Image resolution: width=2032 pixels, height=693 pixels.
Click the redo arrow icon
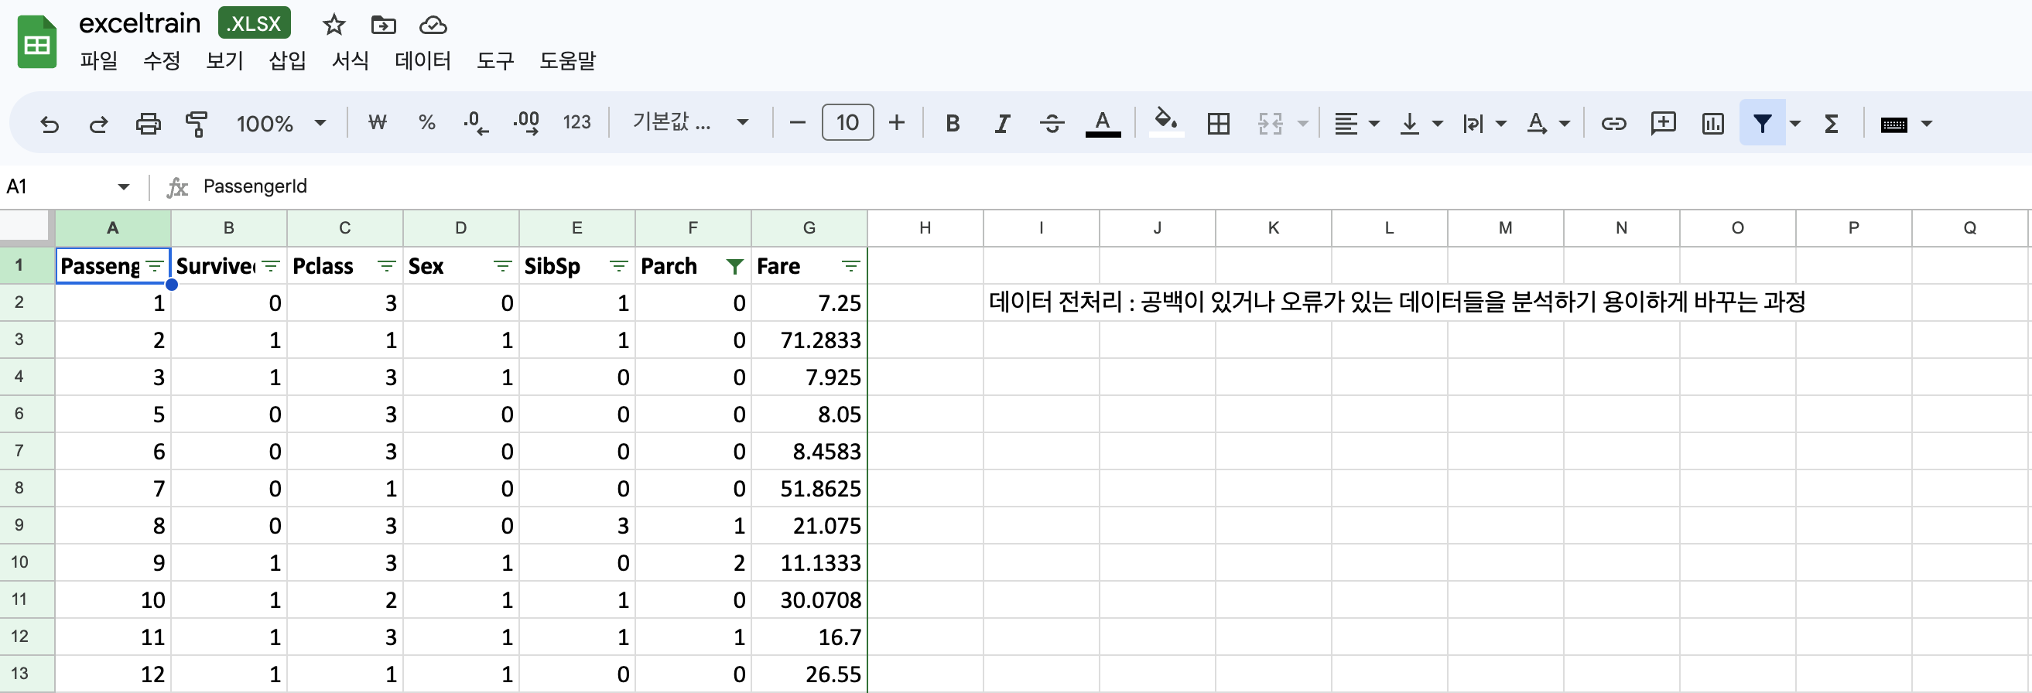click(x=98, y=124)
